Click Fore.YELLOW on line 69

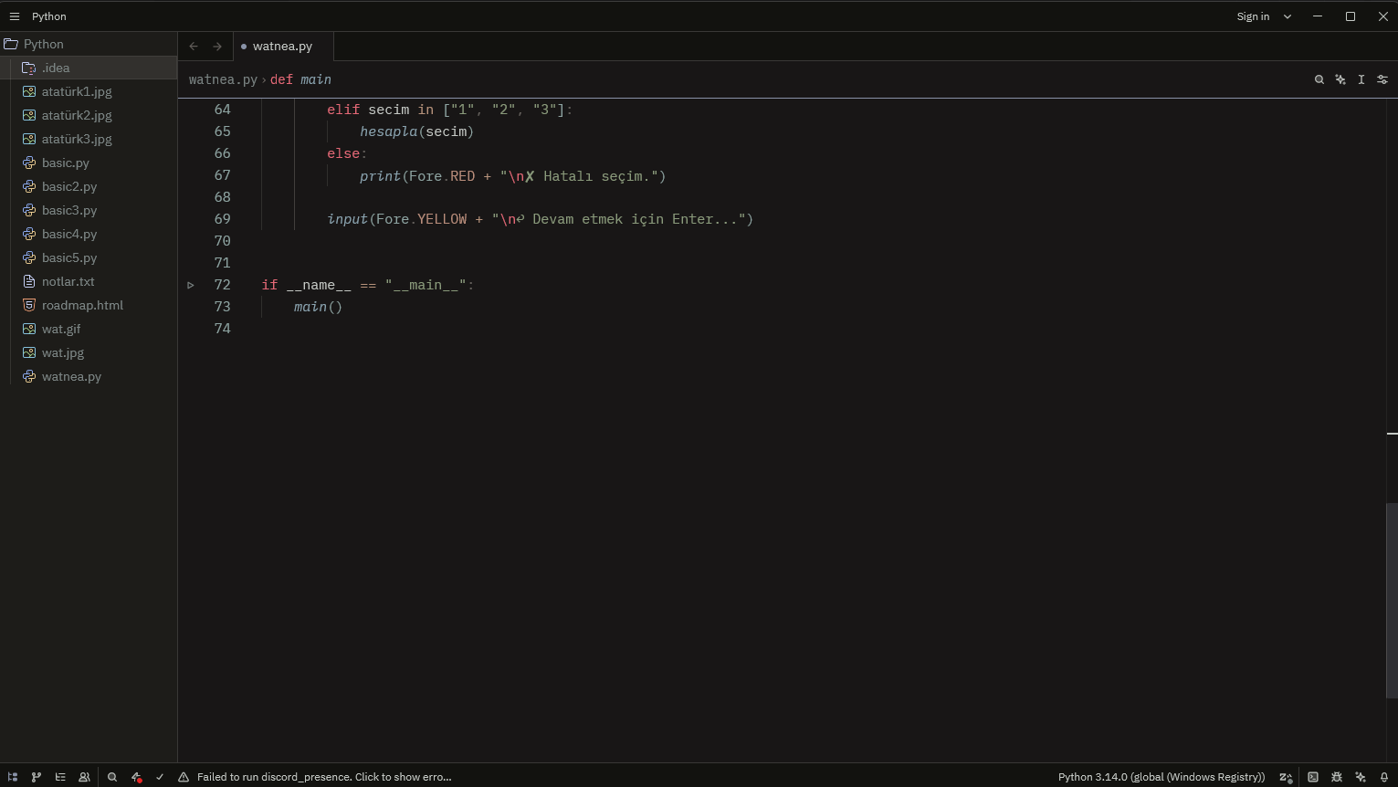421,219
